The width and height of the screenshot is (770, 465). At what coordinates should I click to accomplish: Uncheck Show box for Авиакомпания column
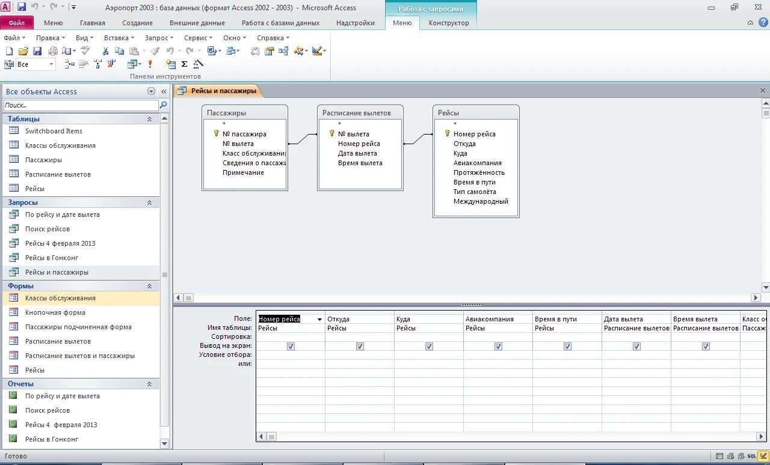498,346
